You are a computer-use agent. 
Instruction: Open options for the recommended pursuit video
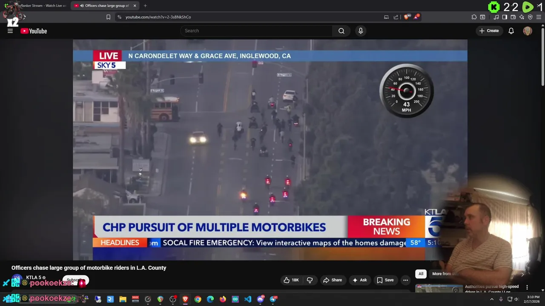[x=527, y=287]
